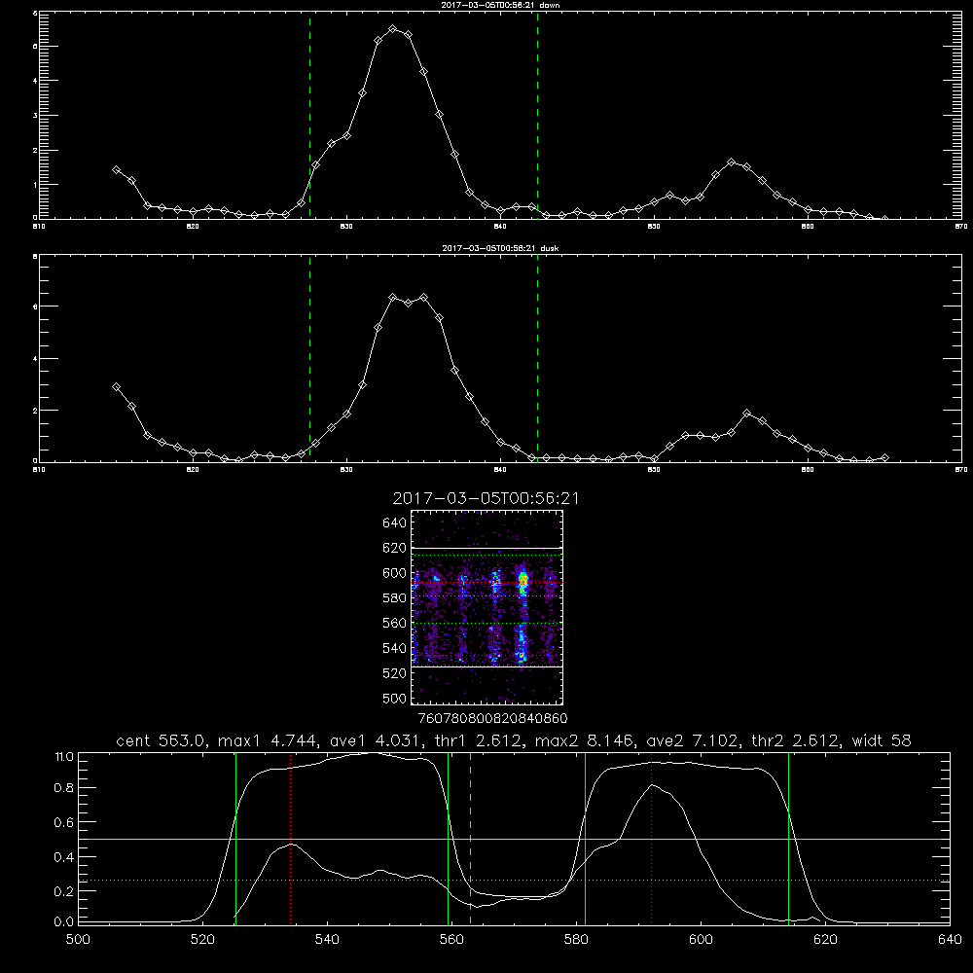The width and height of the screenshot is (973, 973).
Task: Click the dawn plot x-axis label '870'
Action: coord(961,227)
